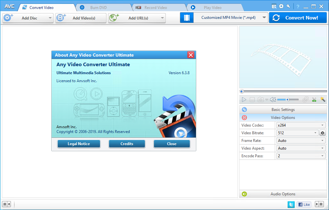Take a snapshot with camera icon
Screen dimensions: 329x210
[261, 99]
